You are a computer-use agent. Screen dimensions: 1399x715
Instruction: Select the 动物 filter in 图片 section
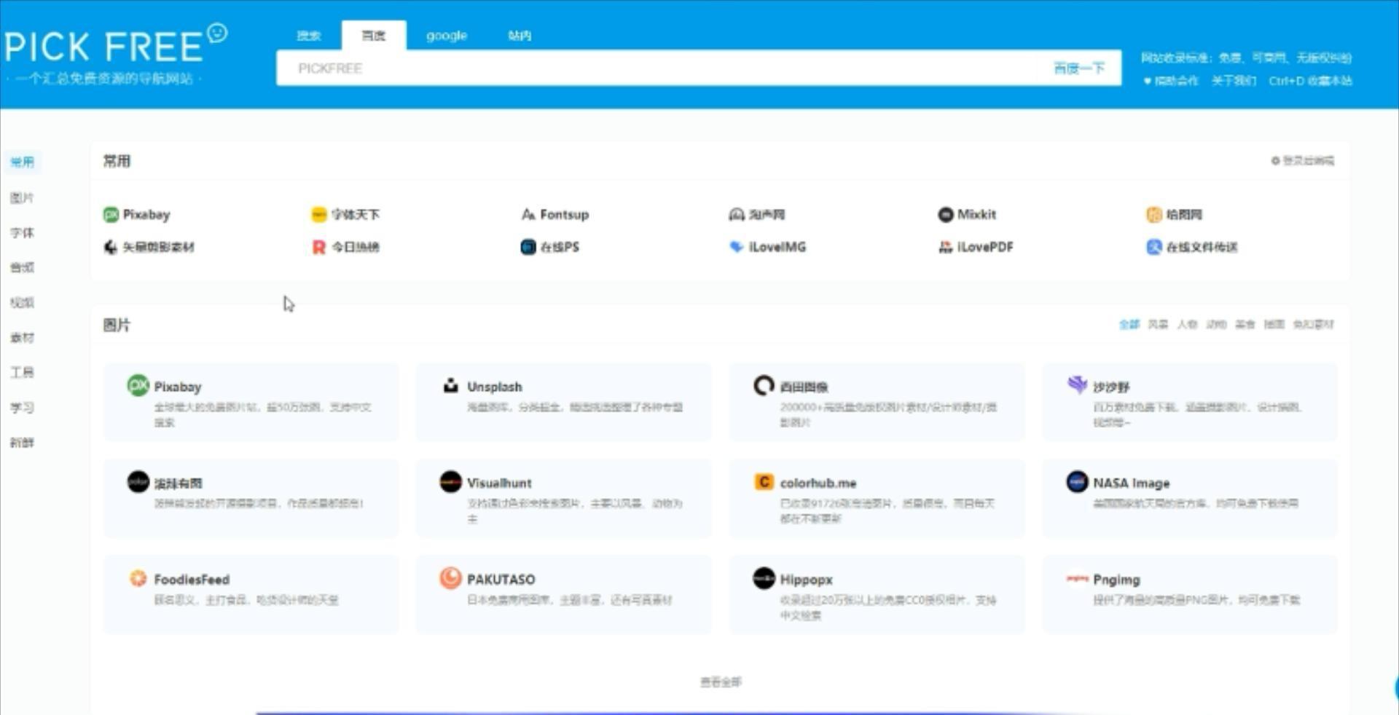pyautogui.click(x=1216, y=325)
